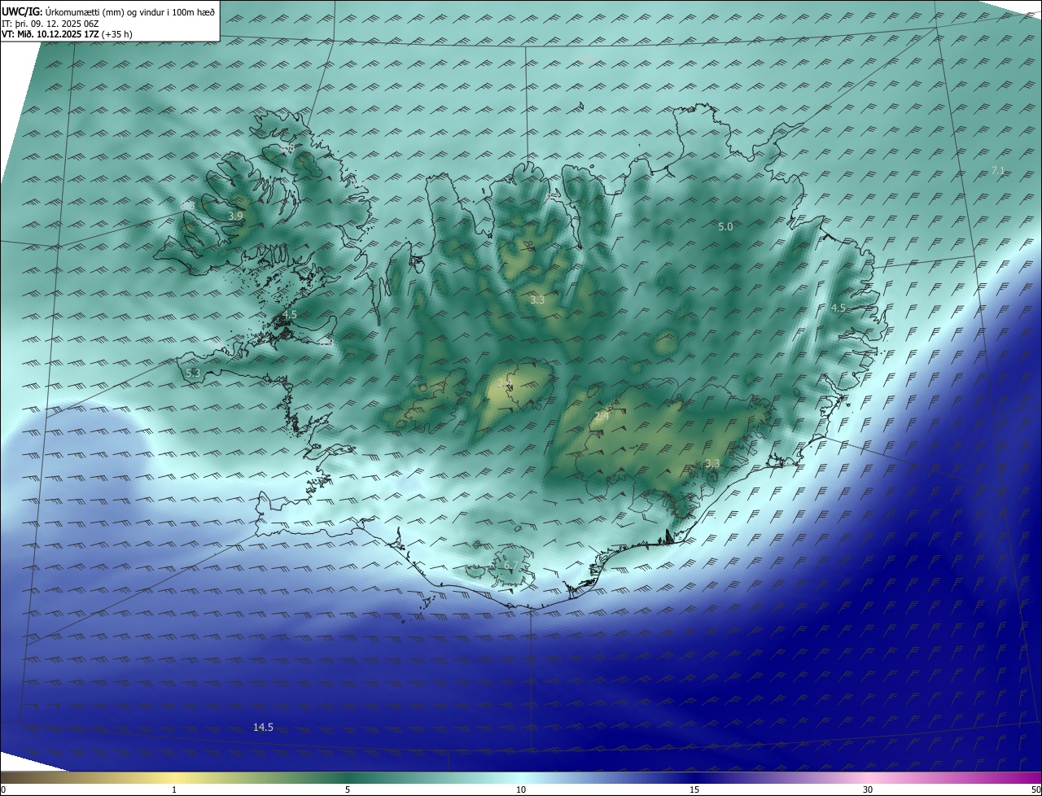Click the "(+35 h)" forecast offset text
The image size is (1042, 796).
(x=117, y=34)
